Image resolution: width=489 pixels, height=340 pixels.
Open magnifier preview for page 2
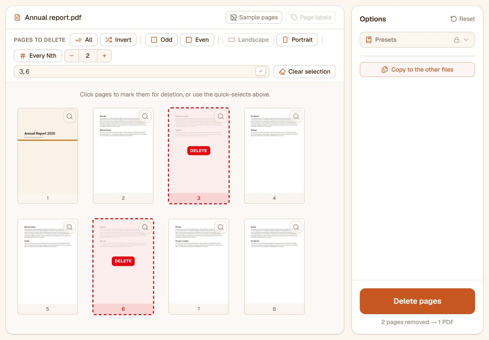145,117
